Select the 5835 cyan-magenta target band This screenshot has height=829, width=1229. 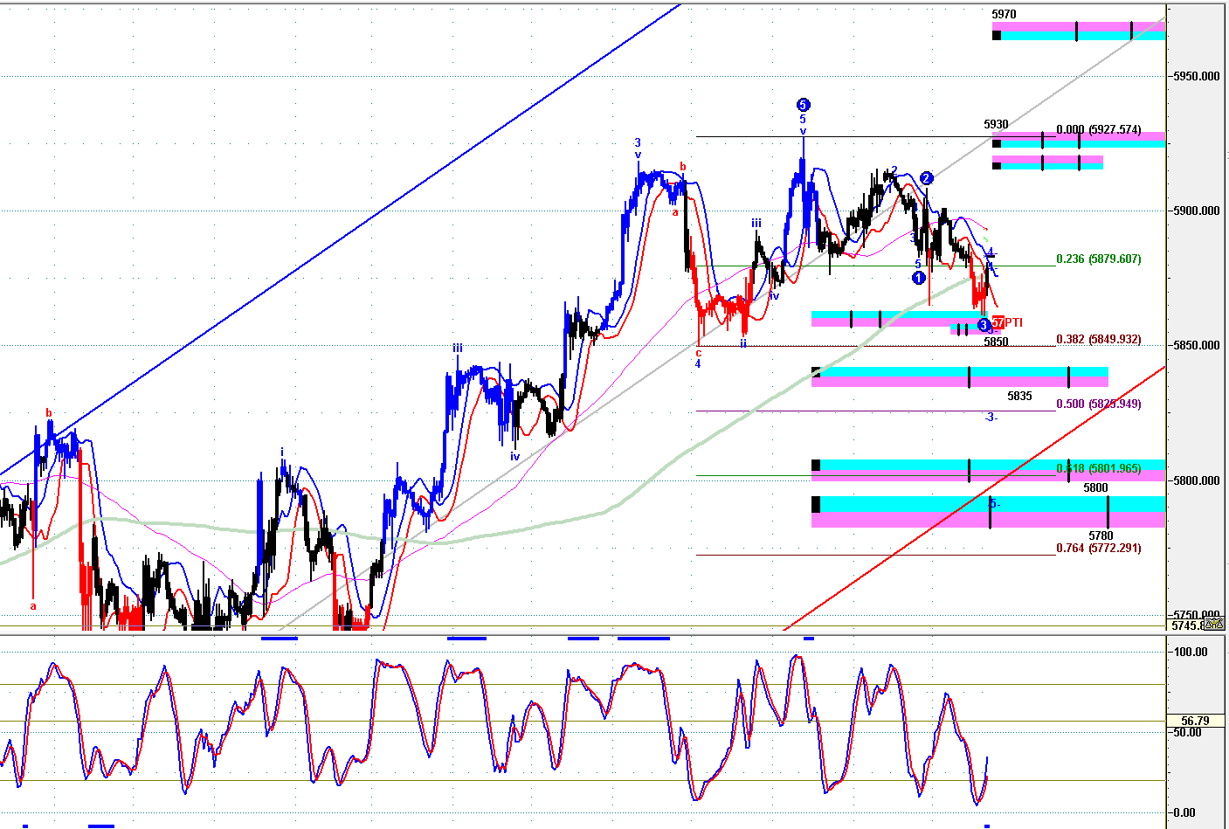click(x=960, y=377)
